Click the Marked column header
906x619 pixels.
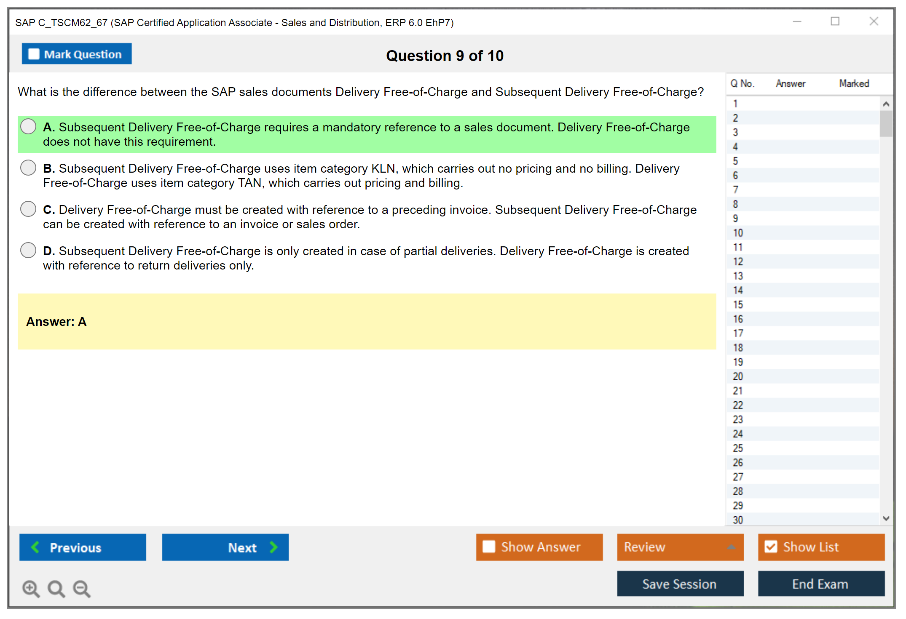click(854, 83)
